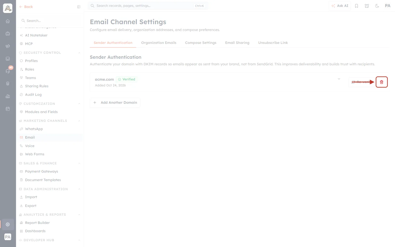Open the headset support icon with the 45 badge

8,71
